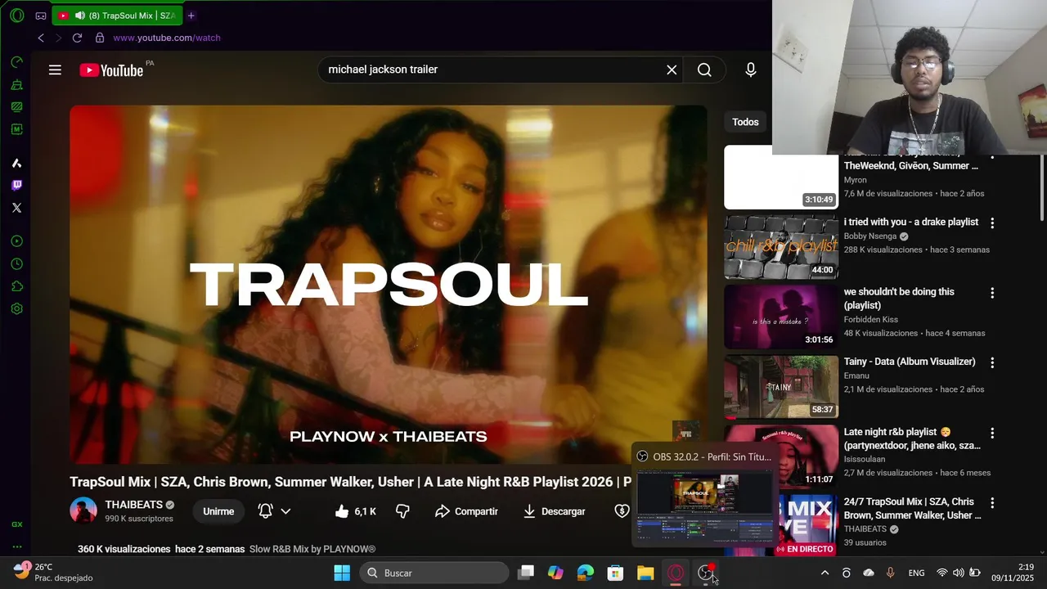
Task: Open Tainy - Data thumbnail 58:37
Action: pos(781,387)
